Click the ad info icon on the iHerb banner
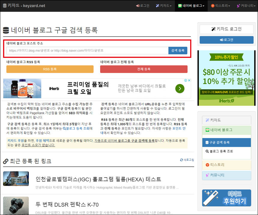Image resolution: width=258 pixels, height=215 pixels. point(186,80)
